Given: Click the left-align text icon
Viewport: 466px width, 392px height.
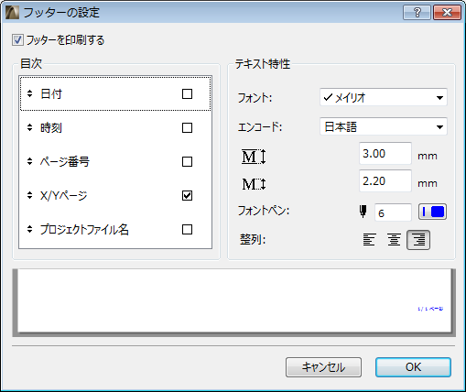Looking at the screenshot, I should point(370,240).
